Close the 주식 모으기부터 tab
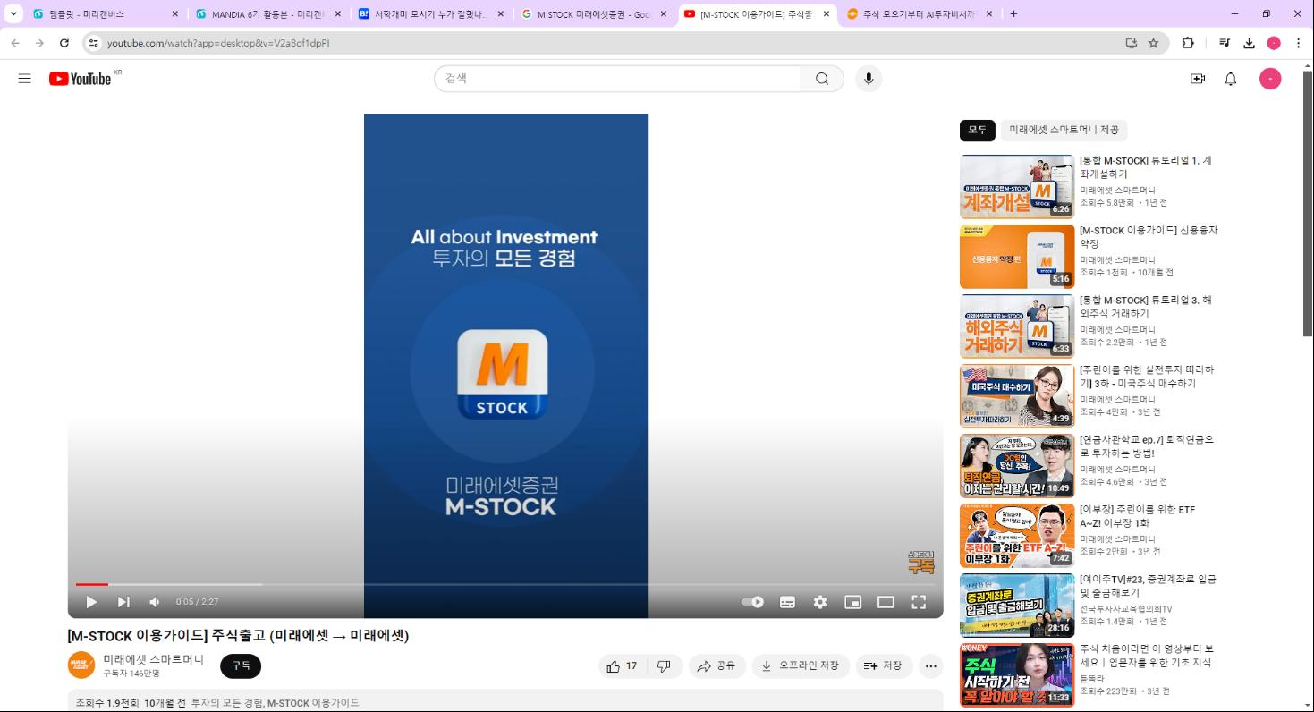 989,14
